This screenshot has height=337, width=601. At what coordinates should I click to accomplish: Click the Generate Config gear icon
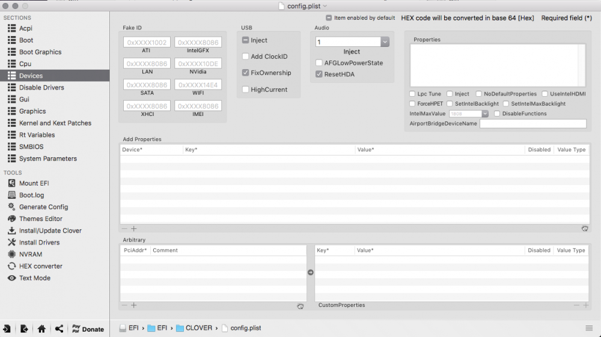click(12, 207)
